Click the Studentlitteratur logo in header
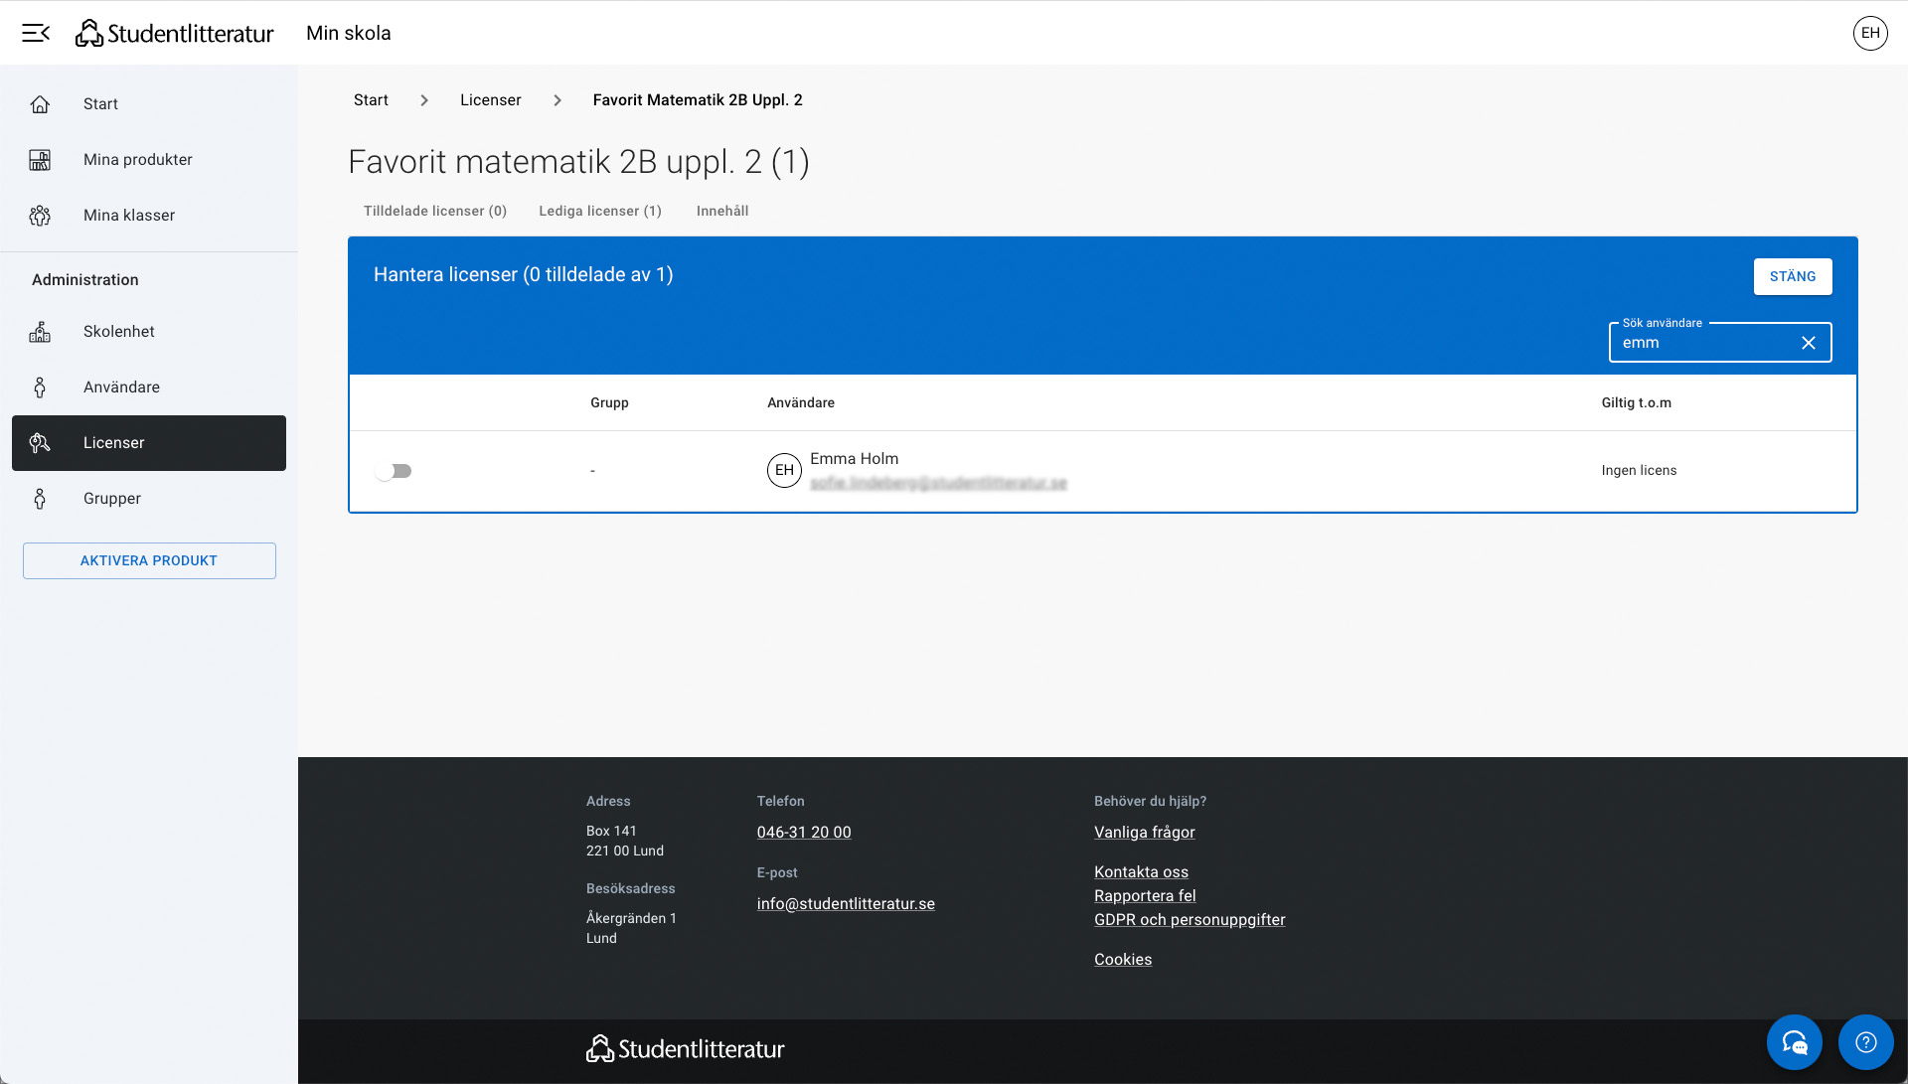 pos(175,33)
